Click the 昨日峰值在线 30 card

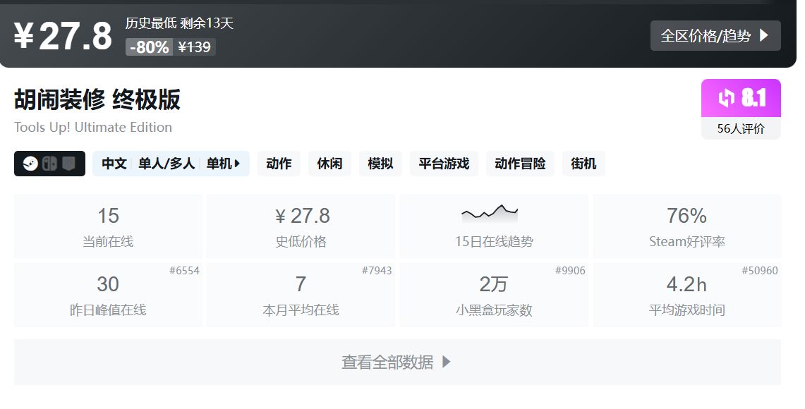[x=108, y=295]
